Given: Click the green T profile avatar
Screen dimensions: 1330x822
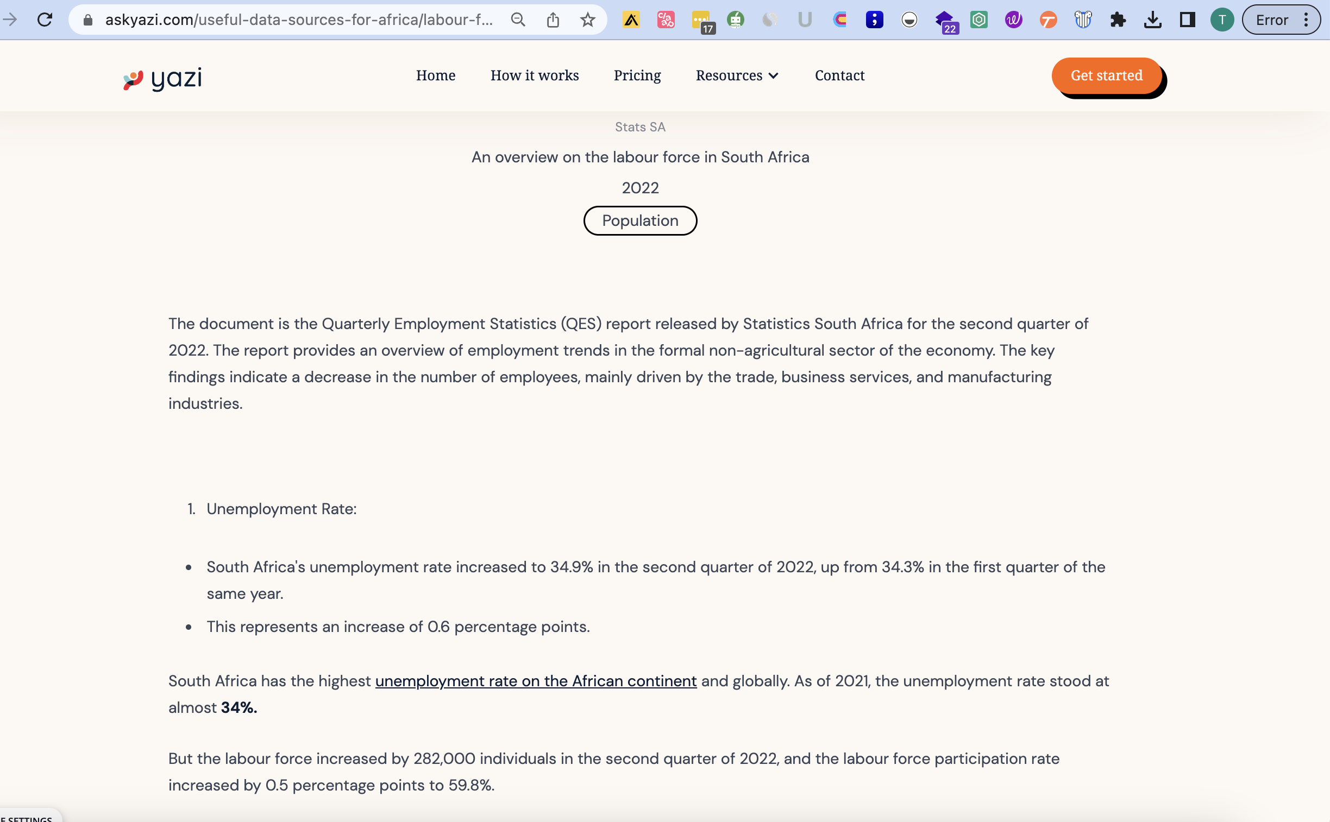Looking at the screenshot, I should pyautogui.click(x=1222, y=20).
